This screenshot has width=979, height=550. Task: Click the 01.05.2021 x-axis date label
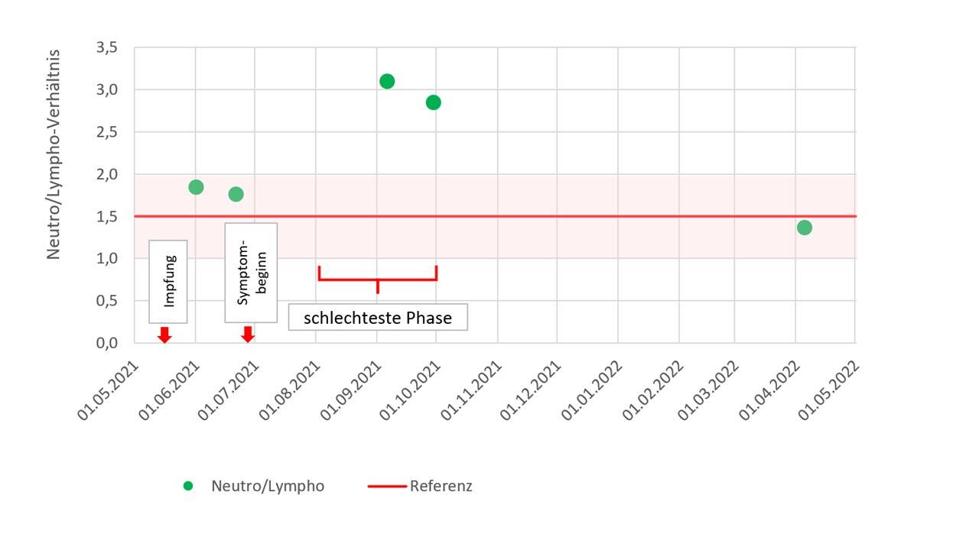point(106,390)
